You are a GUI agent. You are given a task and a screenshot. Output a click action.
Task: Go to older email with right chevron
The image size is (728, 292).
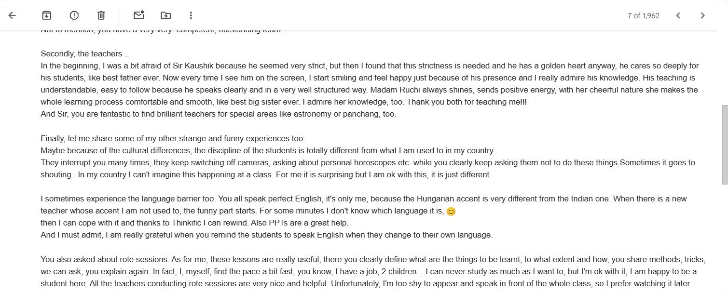pos(702,15)
